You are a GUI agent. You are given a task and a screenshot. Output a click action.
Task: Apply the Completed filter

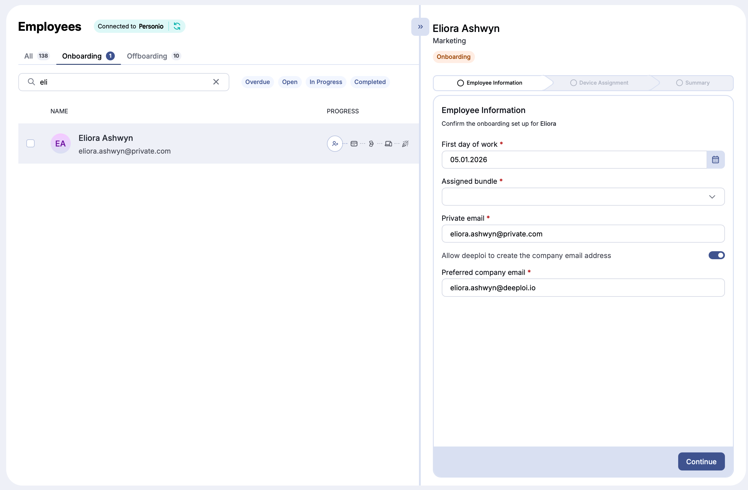370,82
